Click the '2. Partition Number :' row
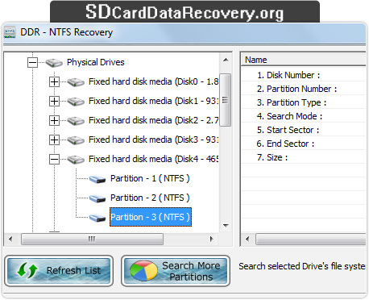The image size is (369, 300). click(x=304, y=89)
